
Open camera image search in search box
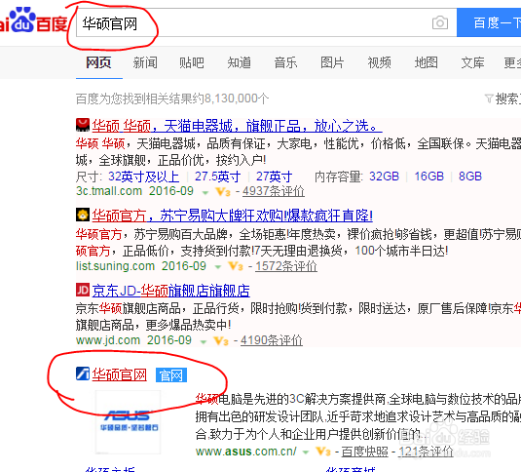pos(439,23)
